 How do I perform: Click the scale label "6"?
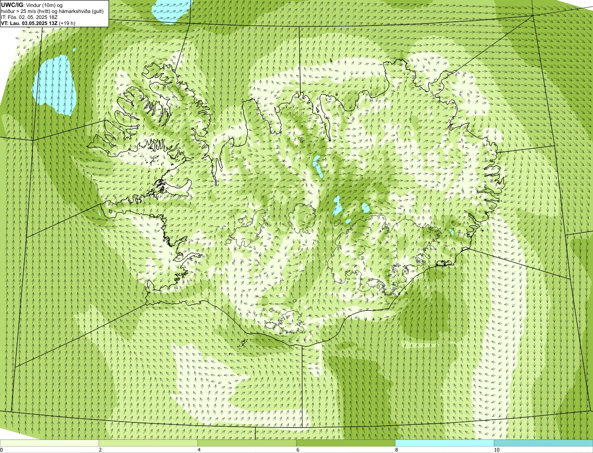point(298,450)
